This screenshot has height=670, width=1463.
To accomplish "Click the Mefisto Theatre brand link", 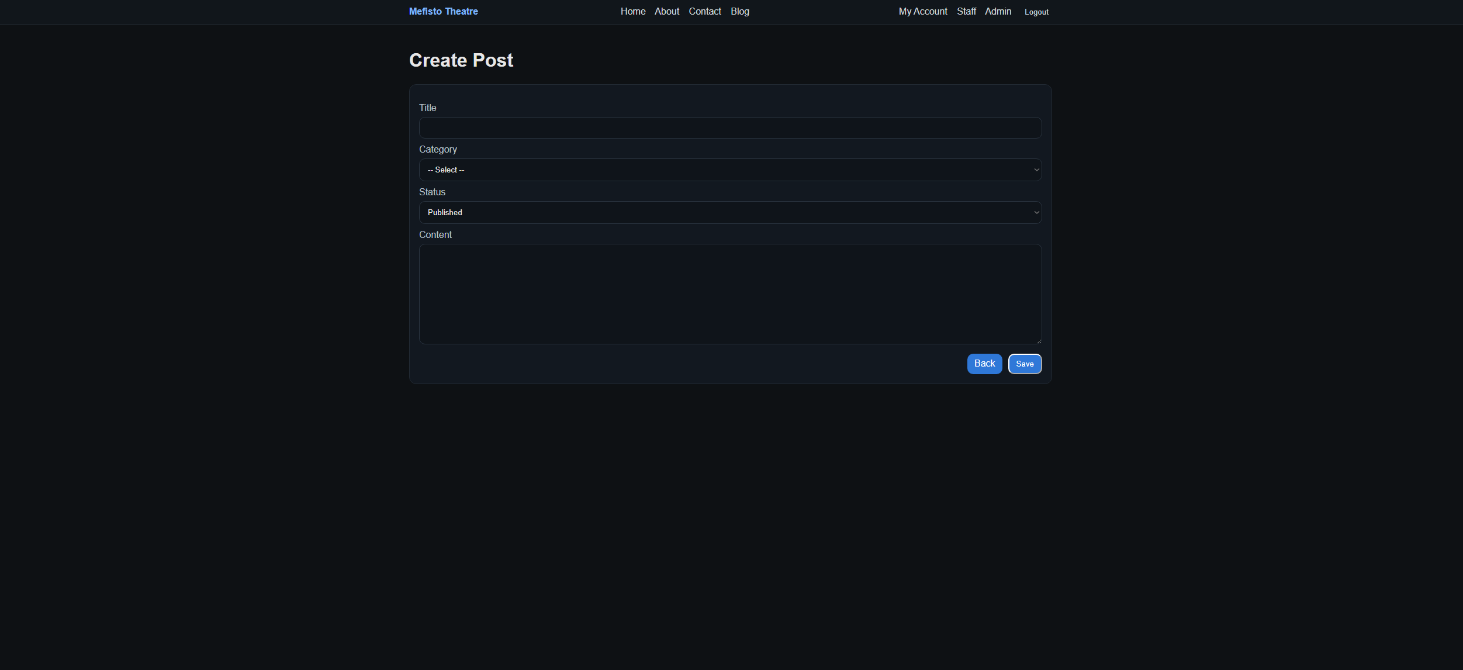I will point(443,11).
